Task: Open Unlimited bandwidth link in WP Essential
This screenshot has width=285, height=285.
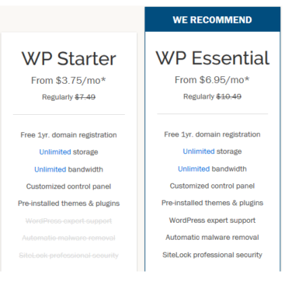Action: pyautogui.click(x=193, y=169)
